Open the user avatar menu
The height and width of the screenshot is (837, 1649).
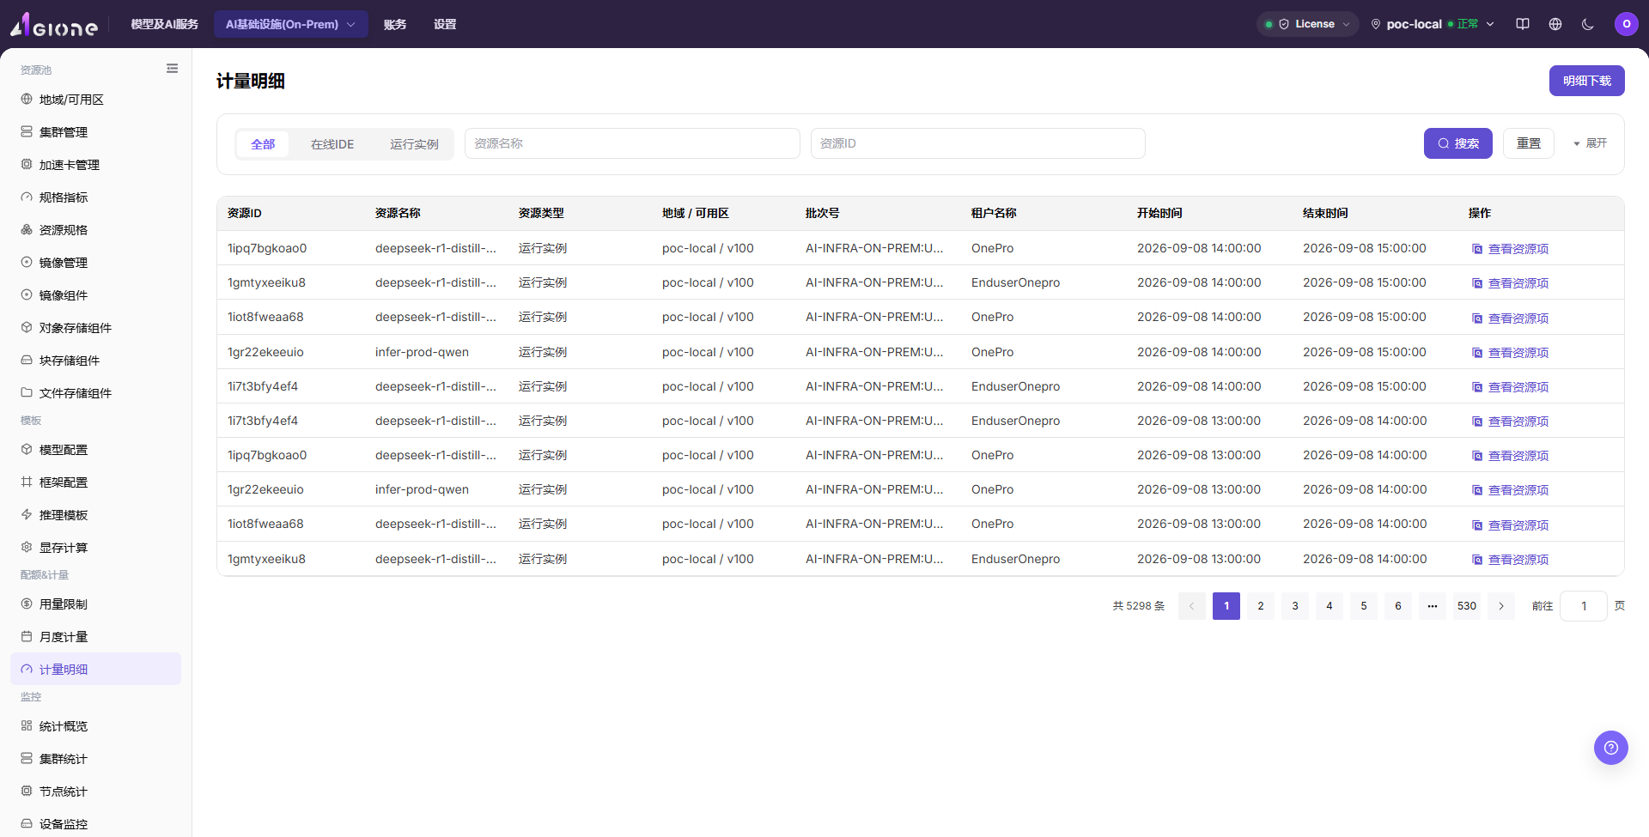[1627, 24]
